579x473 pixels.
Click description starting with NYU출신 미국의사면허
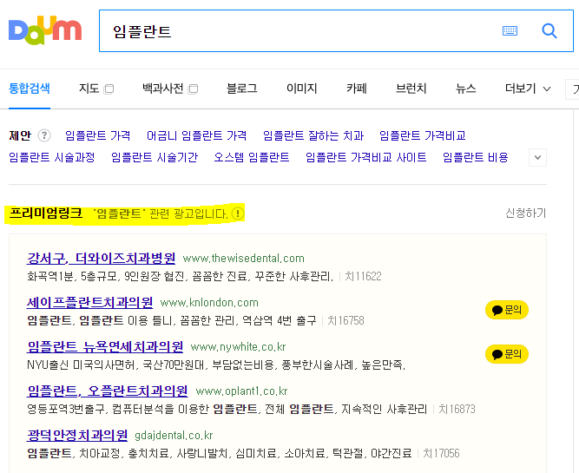coord(216,365)
